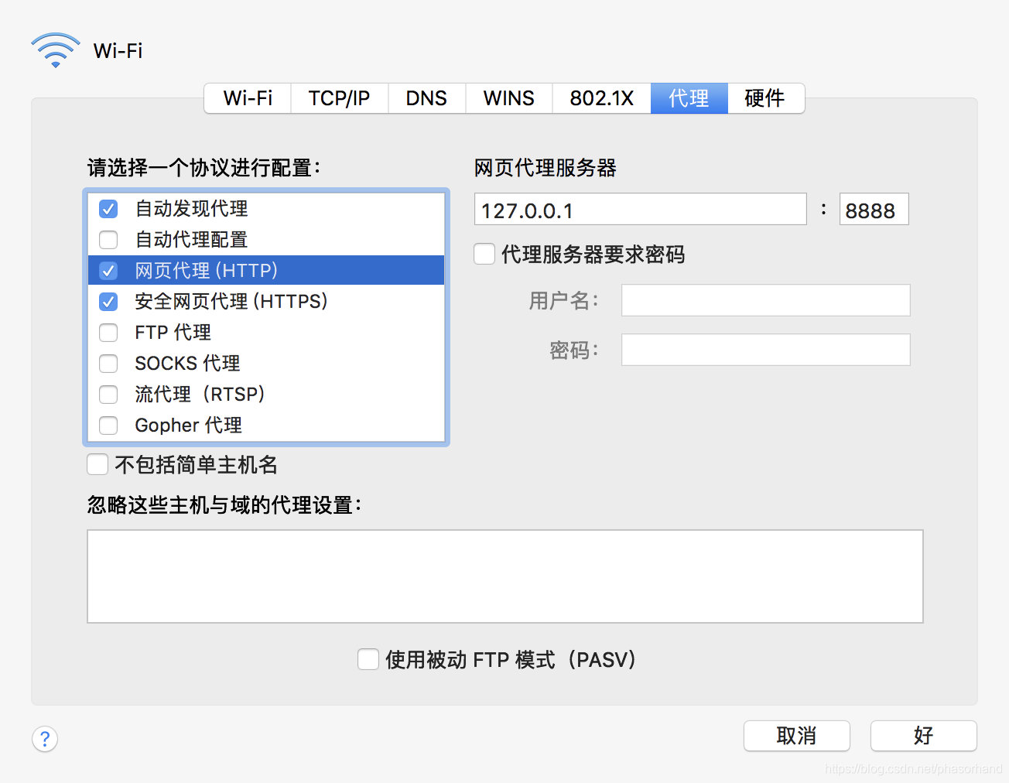
Task: Confirm with the 好 button
Action: click(923, 736)
